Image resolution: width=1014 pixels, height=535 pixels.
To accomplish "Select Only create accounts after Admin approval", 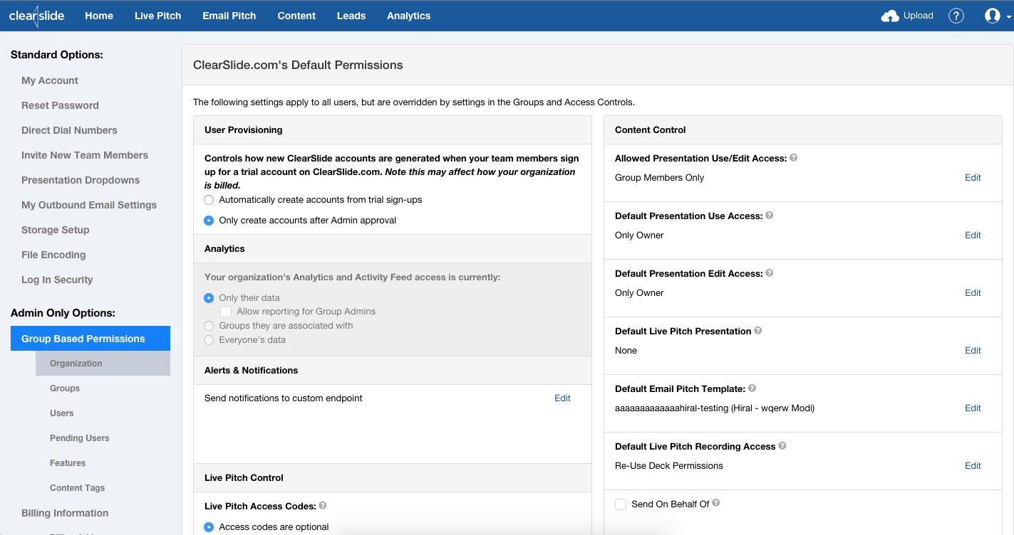I will pyautogui.click(x=209, y=221).
